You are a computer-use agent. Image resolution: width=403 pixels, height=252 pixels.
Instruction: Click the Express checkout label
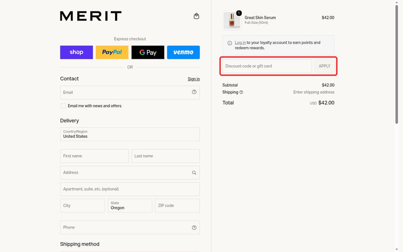(x=130, y=39)
